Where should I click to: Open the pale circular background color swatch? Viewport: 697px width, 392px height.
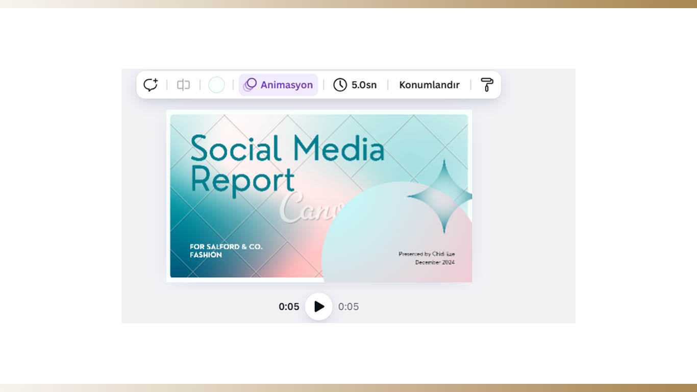click(216, 85)
